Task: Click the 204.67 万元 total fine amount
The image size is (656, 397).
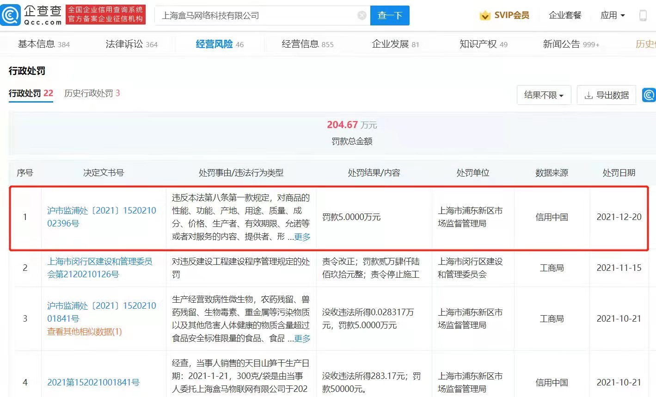Action: tap(352, 125)
